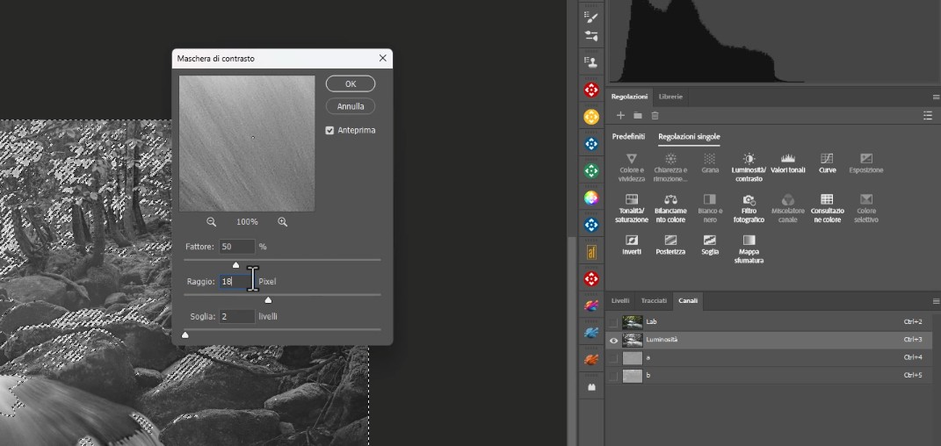The width and height of the screenshot is (941, 446).
Task: Click the Filtro fotografico icon
Action: [749, 200]
